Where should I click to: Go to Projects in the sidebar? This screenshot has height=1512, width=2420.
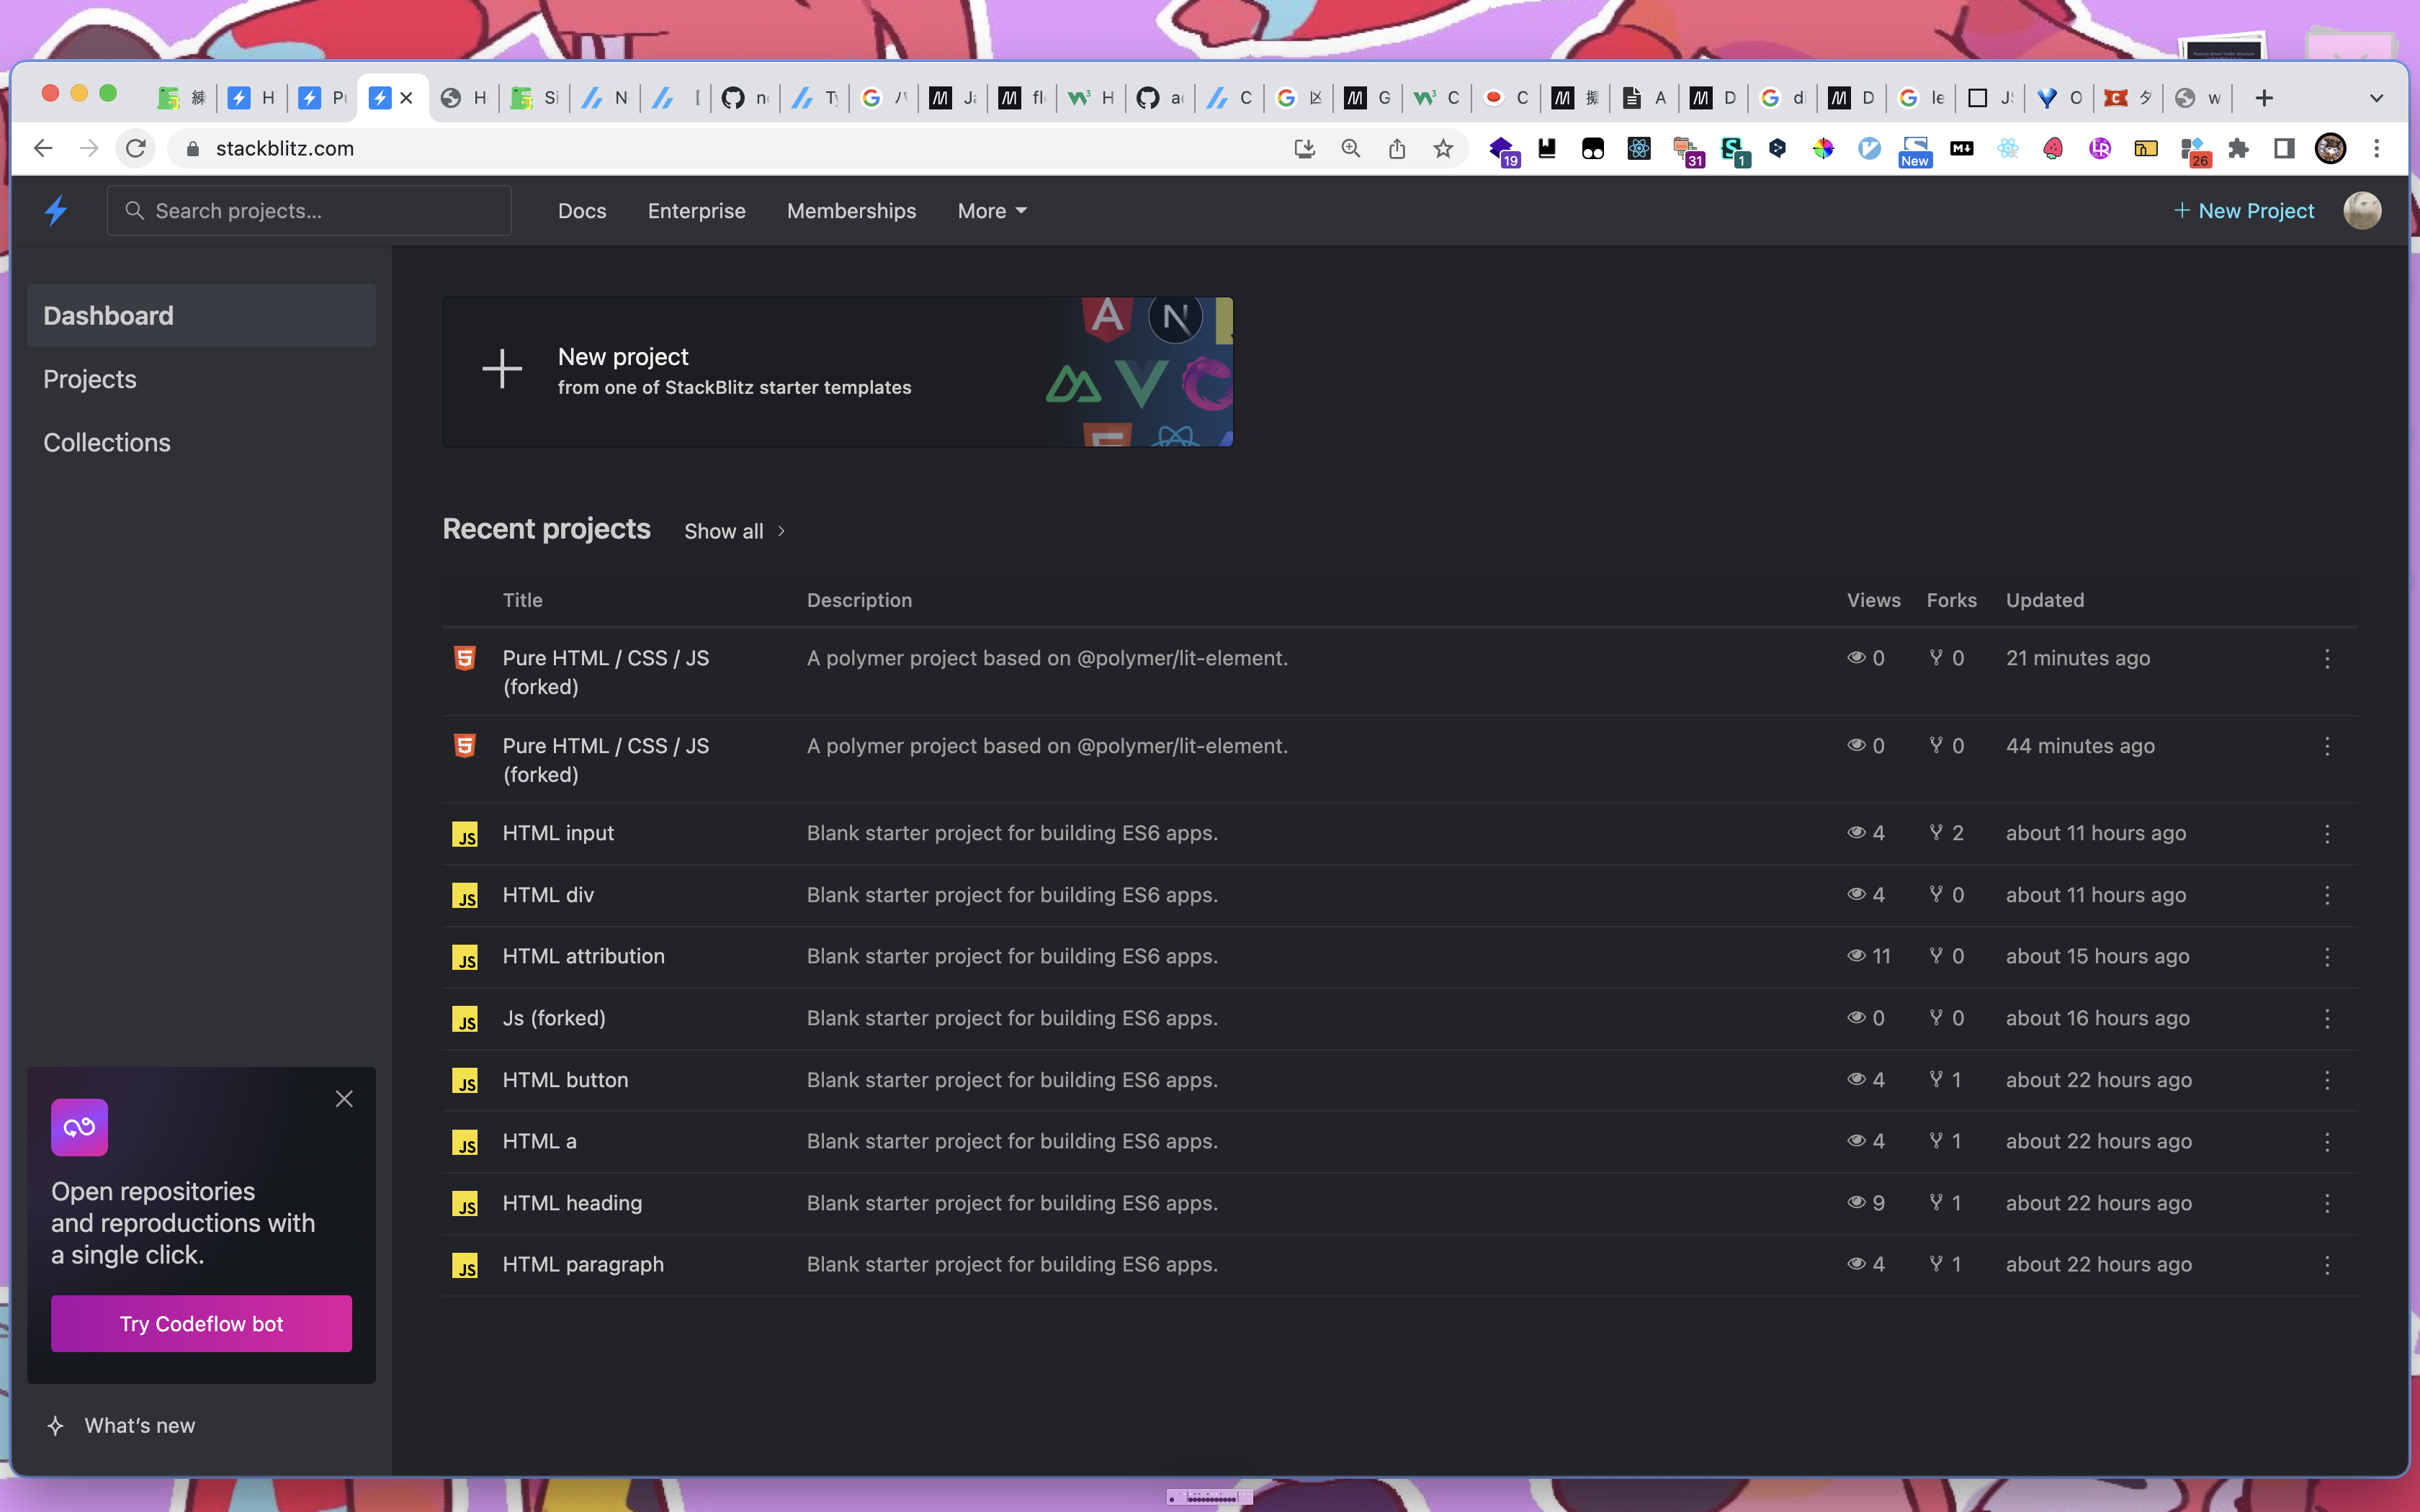coord(90,379)
